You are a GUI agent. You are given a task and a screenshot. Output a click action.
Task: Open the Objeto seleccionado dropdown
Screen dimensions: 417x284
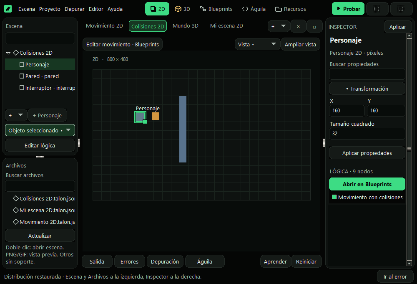tap(40, 130)
